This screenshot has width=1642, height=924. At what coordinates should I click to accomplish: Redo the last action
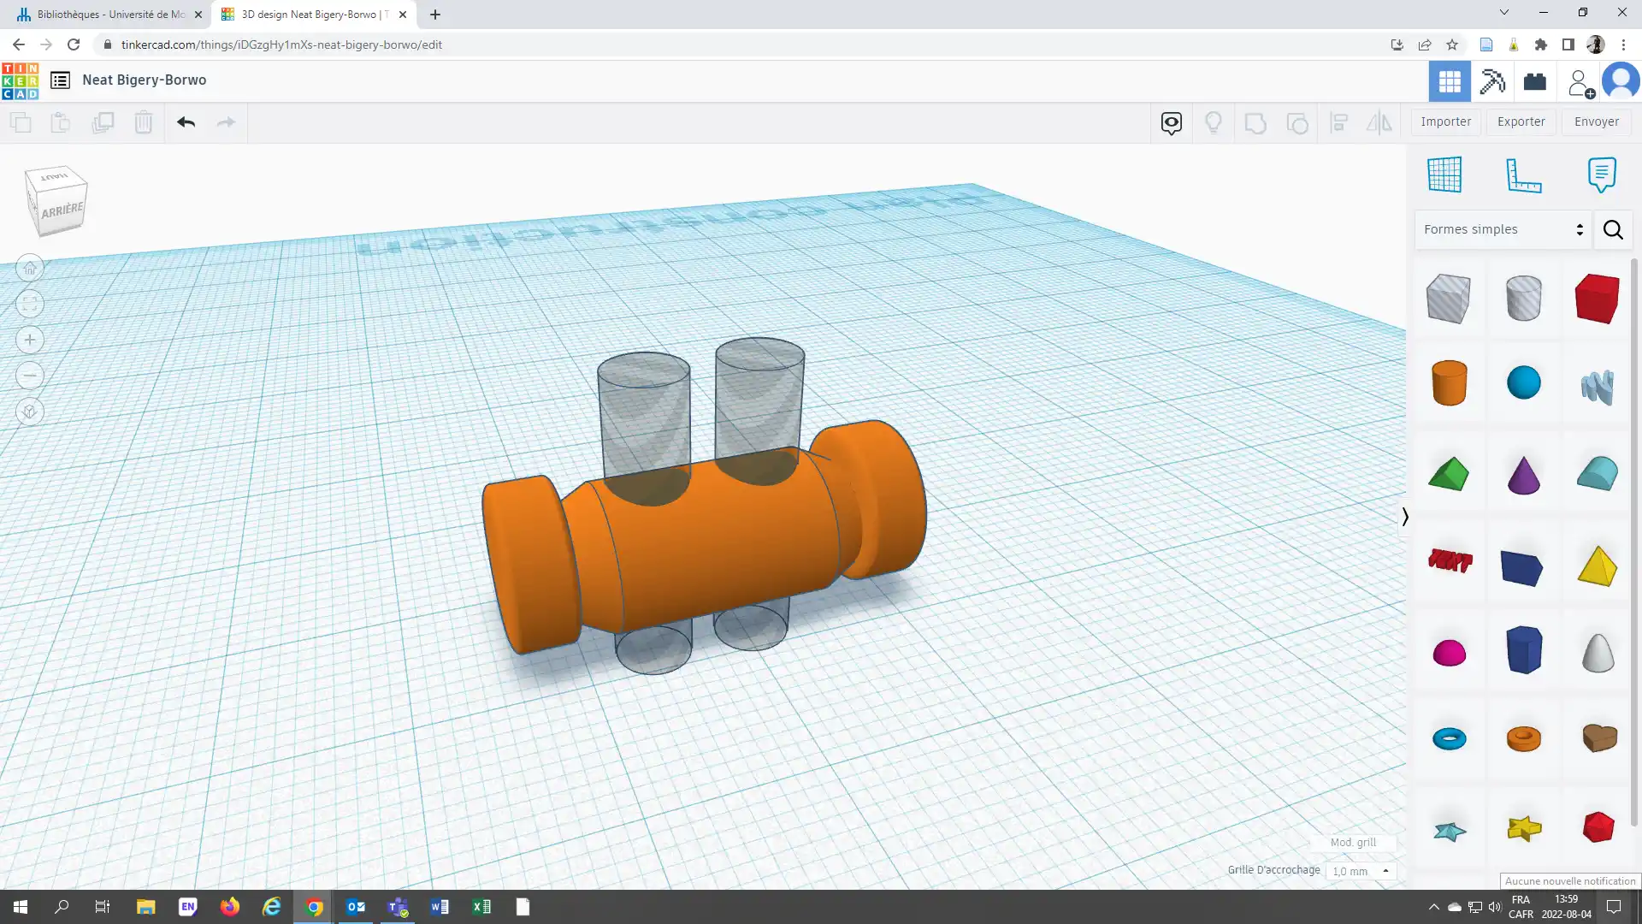click(226, 122)
